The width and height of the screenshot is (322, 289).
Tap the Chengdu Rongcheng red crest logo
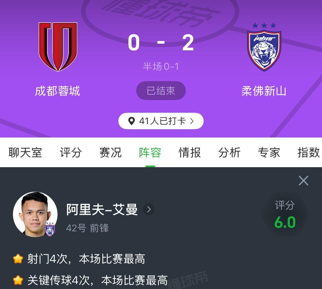(x=58, y=47)
